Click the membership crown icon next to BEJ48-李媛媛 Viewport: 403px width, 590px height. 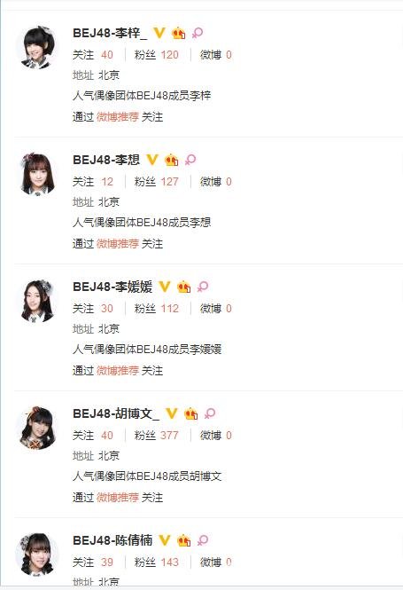tap(184, 287)
